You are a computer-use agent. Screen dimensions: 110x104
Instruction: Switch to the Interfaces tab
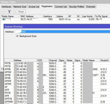6,7
